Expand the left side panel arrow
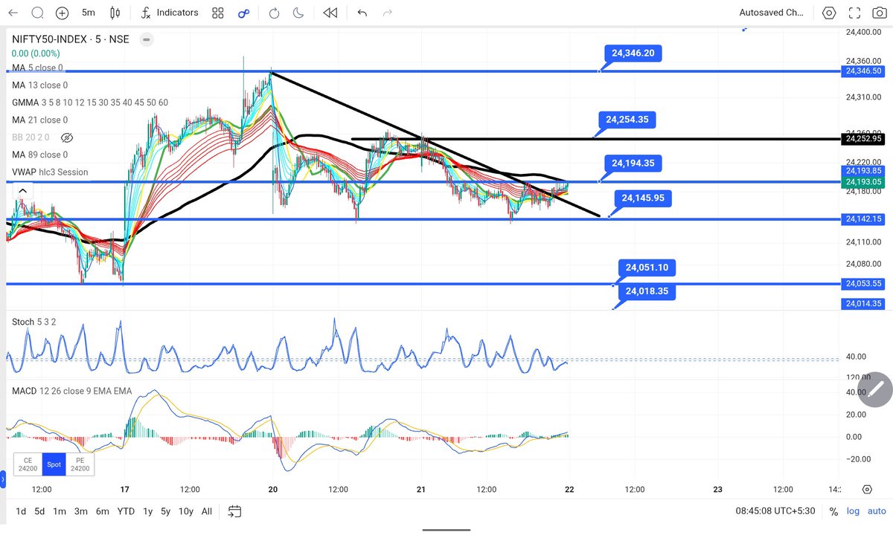Screen dimensions: 893x535 3,480
